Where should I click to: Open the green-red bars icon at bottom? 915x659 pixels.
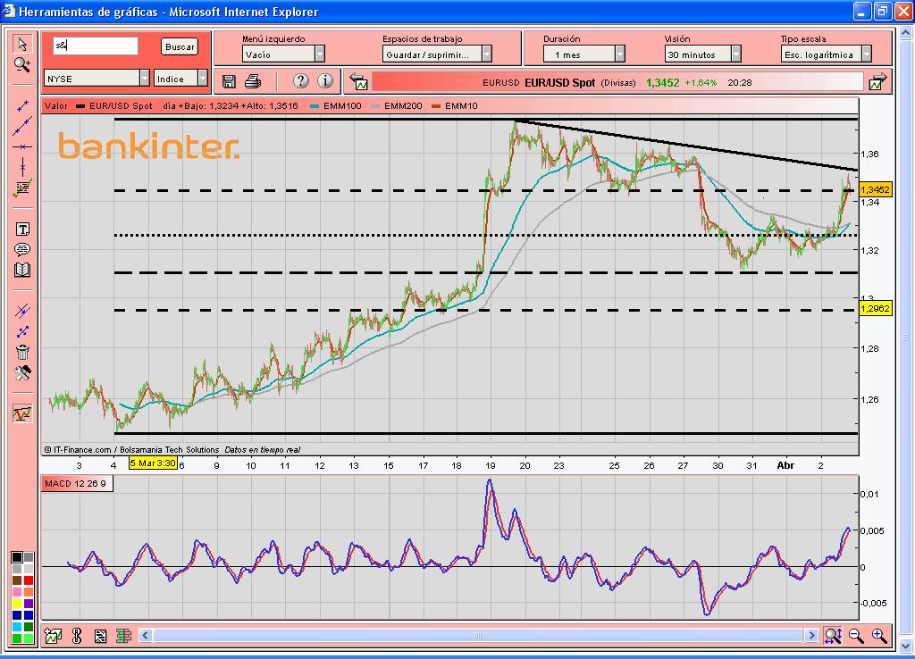(123, 636)
